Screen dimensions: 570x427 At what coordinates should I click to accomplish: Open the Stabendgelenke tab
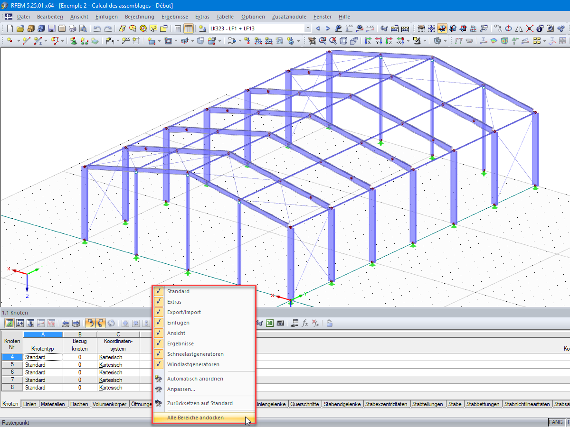(x=342, y=404)
